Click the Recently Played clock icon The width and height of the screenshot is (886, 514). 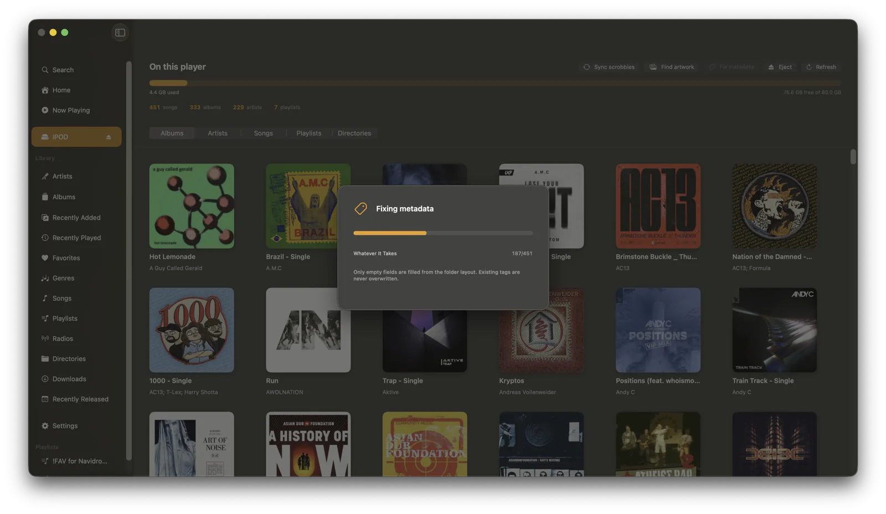pyautogui.click(x=45, y=238)
